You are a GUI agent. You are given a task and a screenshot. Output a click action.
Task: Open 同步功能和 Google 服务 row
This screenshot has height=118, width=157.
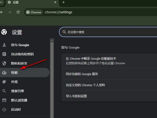[x=109, y=74]
